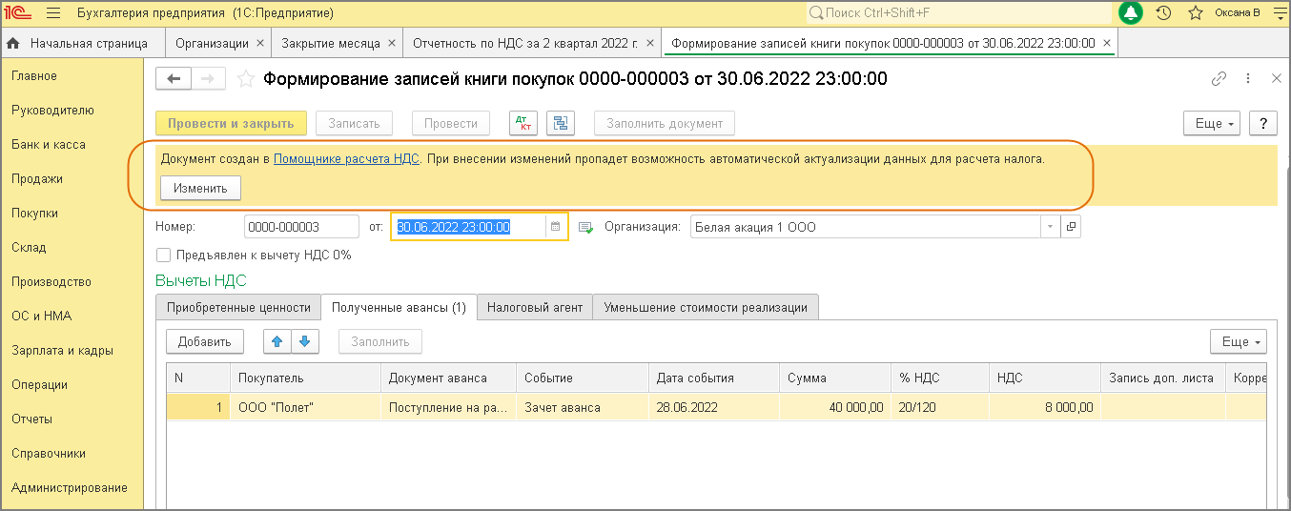This screenshot has height=511, width=1291.
Task: Open Администрирование section in sidebar
Action: point(70,488)
